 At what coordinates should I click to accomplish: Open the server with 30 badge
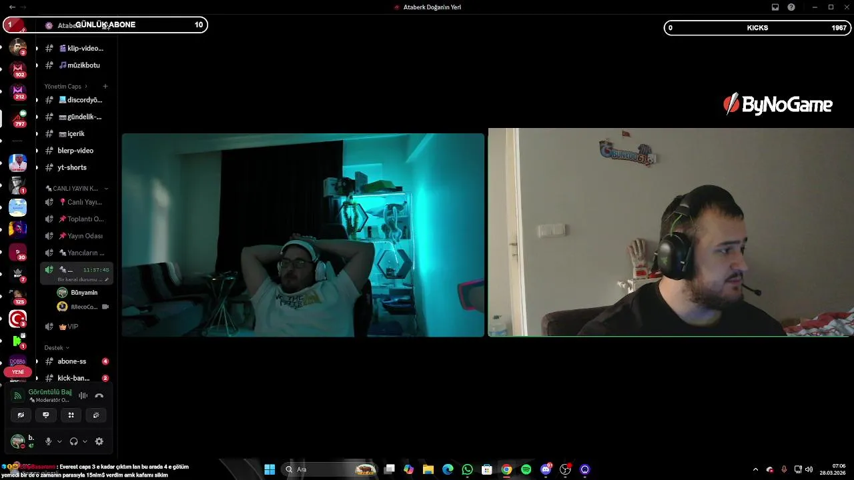18,253
